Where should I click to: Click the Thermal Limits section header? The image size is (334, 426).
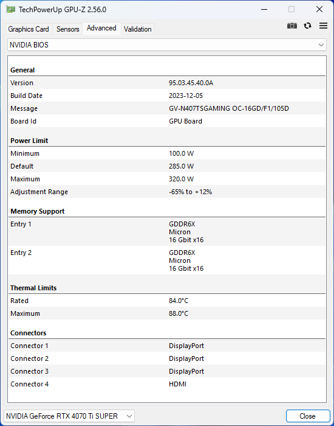pyautogui.click(x=33, y=288)
